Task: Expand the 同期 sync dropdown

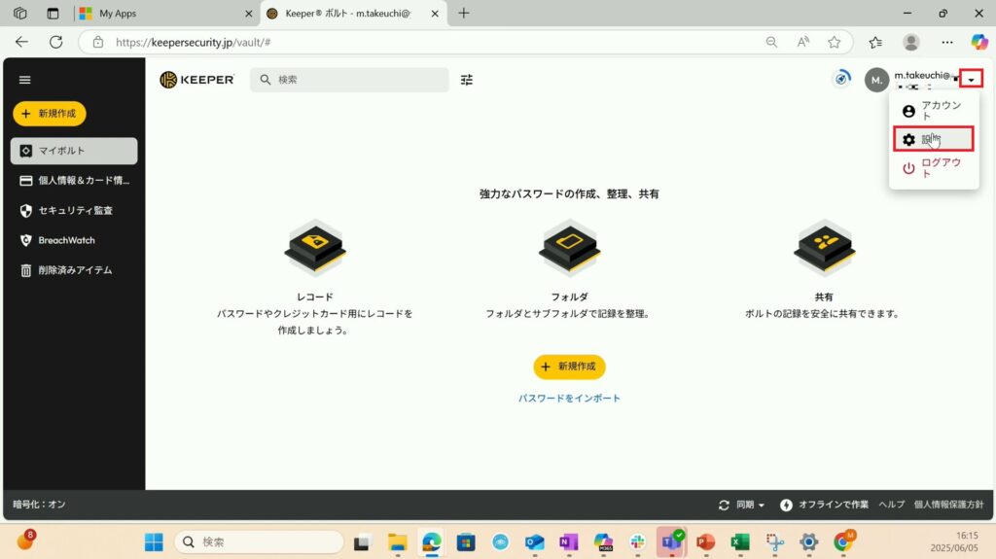Action: click(742, 505)
